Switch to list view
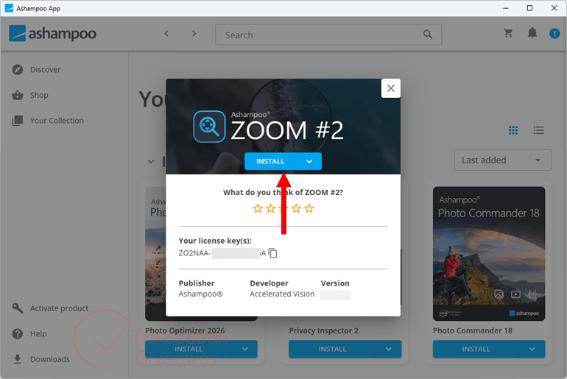 tap(538, 130)
